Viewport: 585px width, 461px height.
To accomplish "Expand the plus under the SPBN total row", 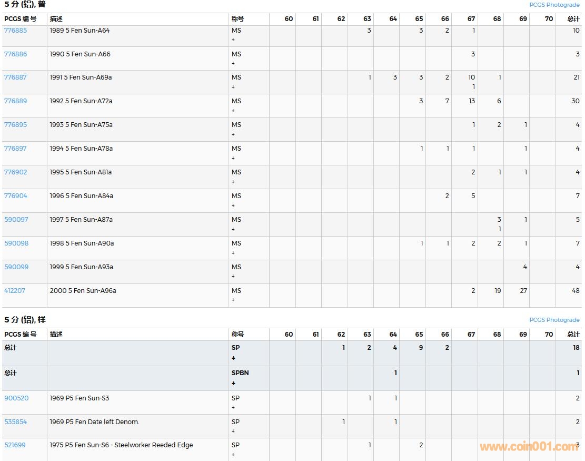I will tap(233, 384).
